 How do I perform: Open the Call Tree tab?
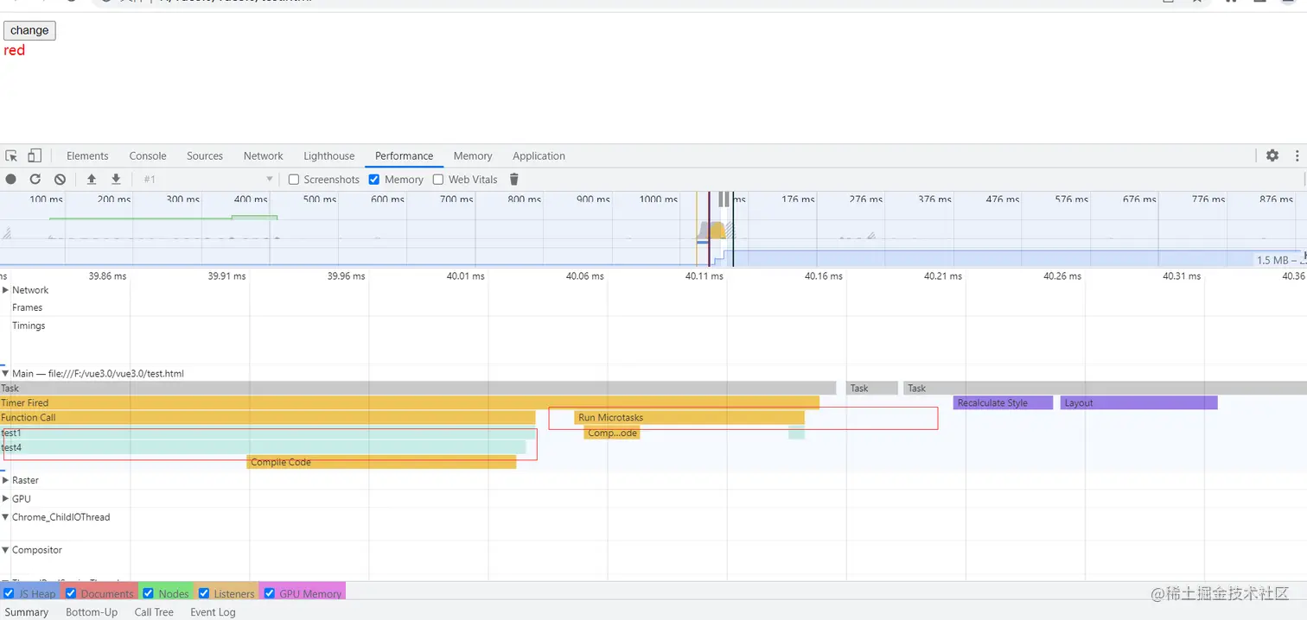pos(154,612)
